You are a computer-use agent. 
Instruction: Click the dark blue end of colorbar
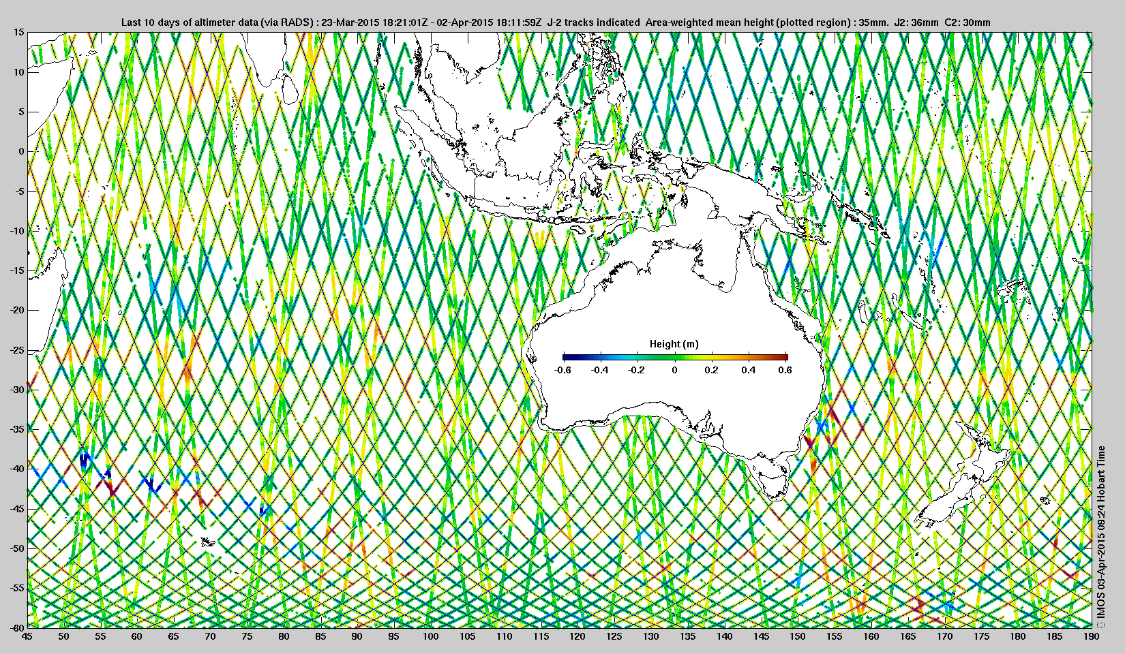[568, 357]
